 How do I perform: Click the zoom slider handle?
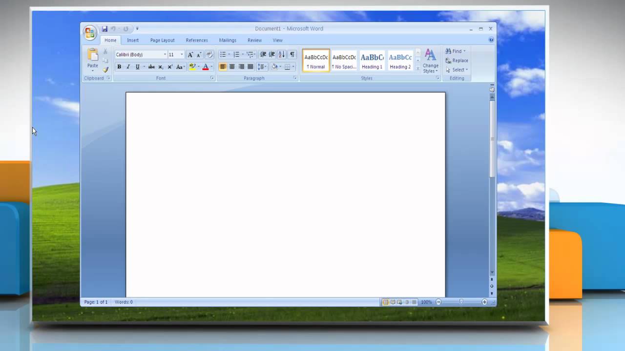tap(461, 302)
